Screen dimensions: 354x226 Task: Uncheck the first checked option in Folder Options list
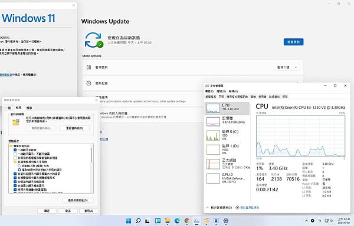click(15, 150)
